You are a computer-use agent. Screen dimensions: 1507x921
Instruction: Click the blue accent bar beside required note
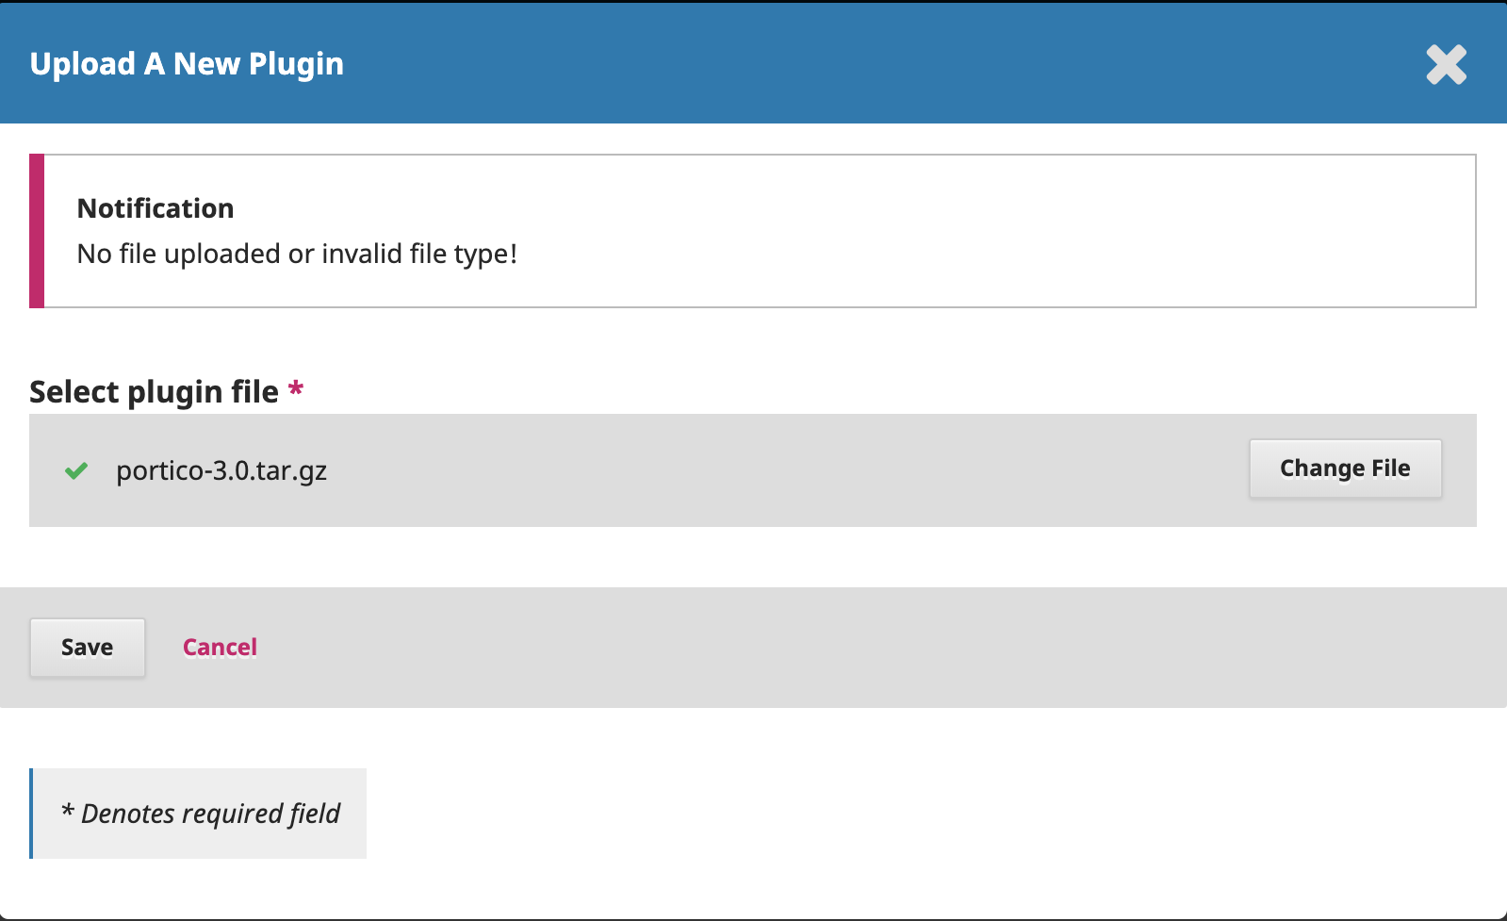[31, 814]
